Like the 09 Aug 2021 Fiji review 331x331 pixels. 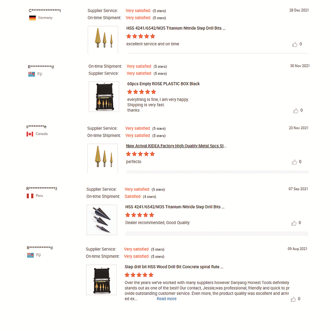point(293,299)
